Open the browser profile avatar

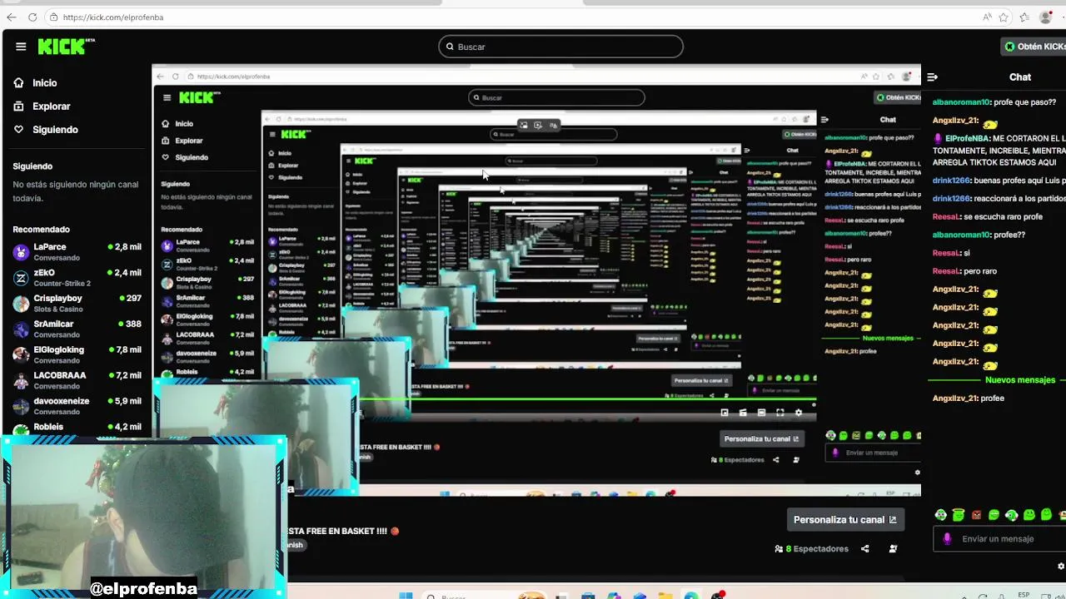(1046, 17)
